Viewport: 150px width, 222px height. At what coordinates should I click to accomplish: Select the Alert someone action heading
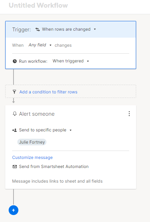point(37,114)
